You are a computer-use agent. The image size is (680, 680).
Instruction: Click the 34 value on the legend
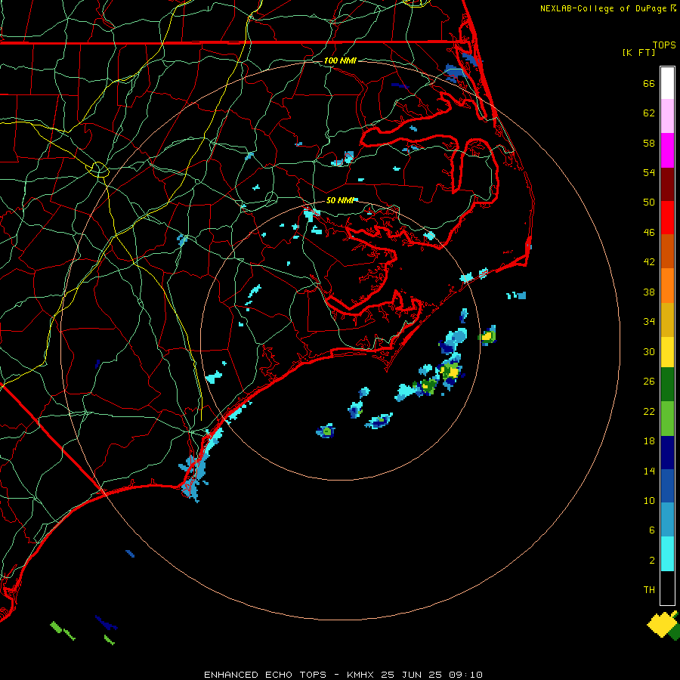[649, 322]
